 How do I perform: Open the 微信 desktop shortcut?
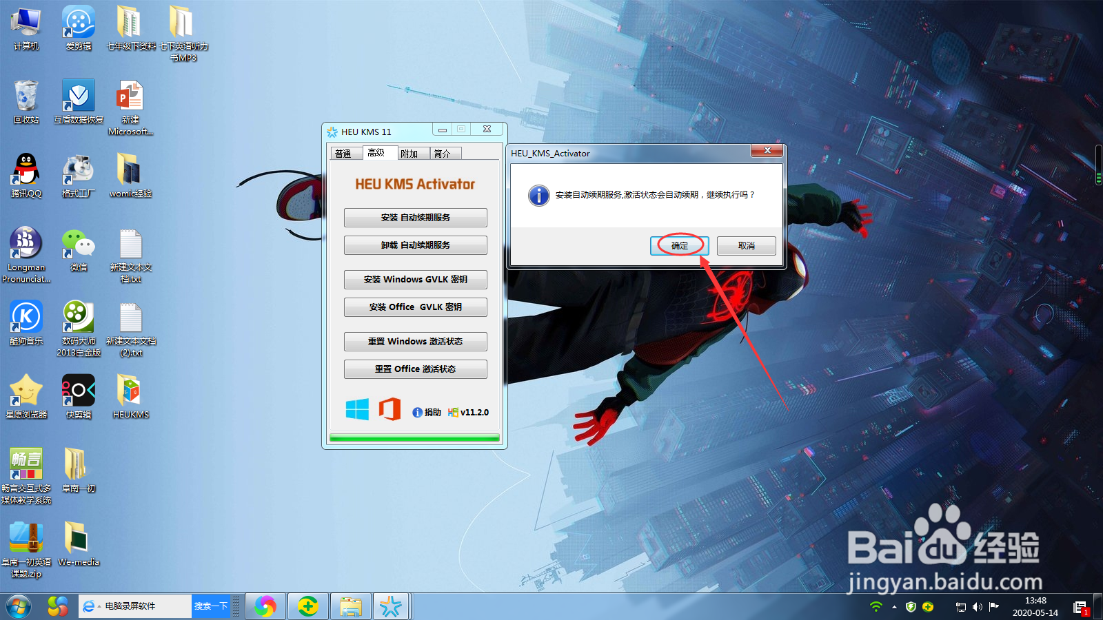pos(79,250)
